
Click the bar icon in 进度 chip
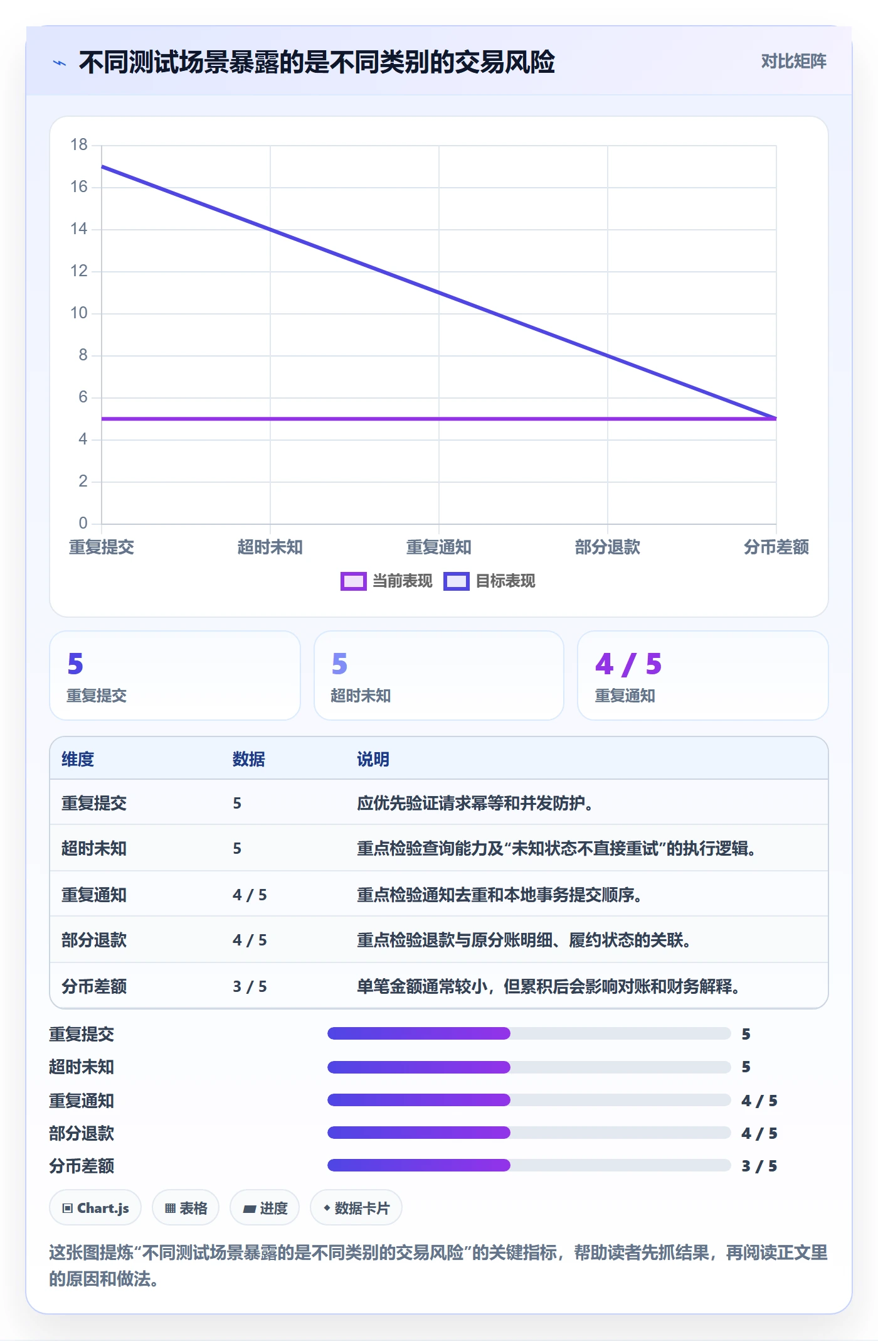(250, 1209)
